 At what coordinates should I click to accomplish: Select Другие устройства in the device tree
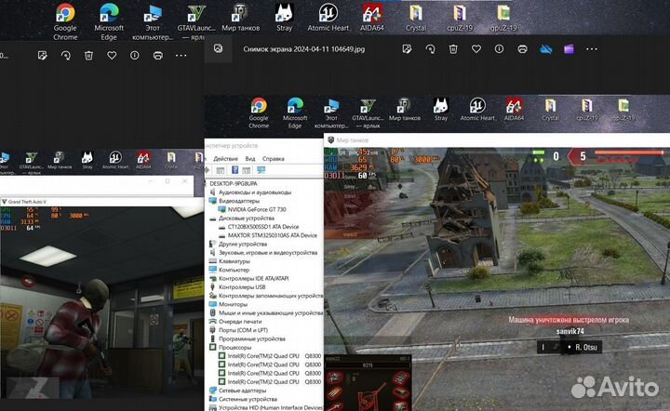[x=243, y=245]
